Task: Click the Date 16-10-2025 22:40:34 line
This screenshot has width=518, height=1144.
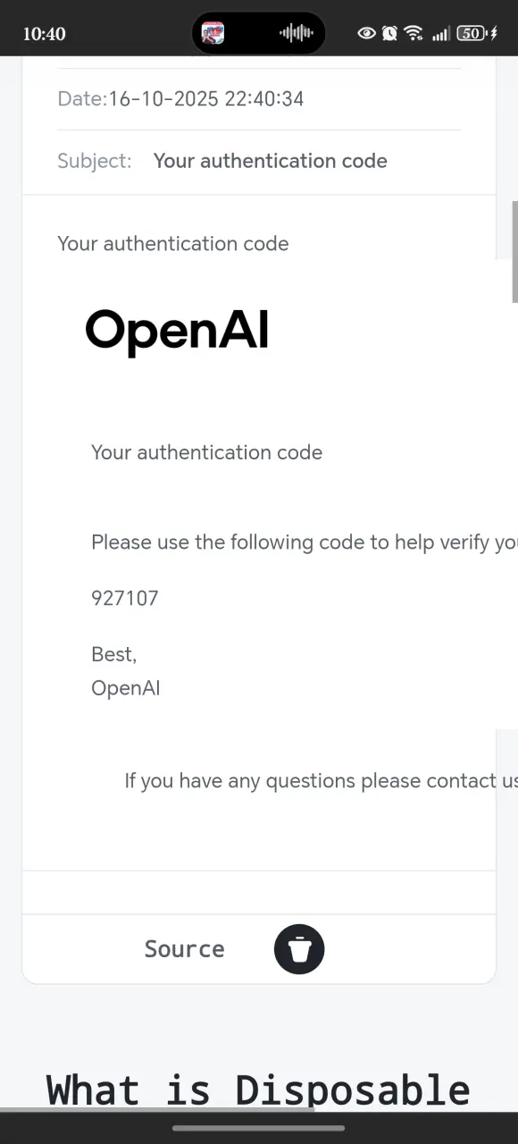Action: click(x=180, y=99)
